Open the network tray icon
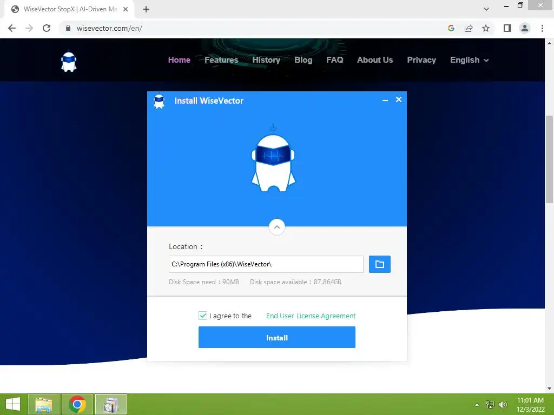 coord(490,405)
